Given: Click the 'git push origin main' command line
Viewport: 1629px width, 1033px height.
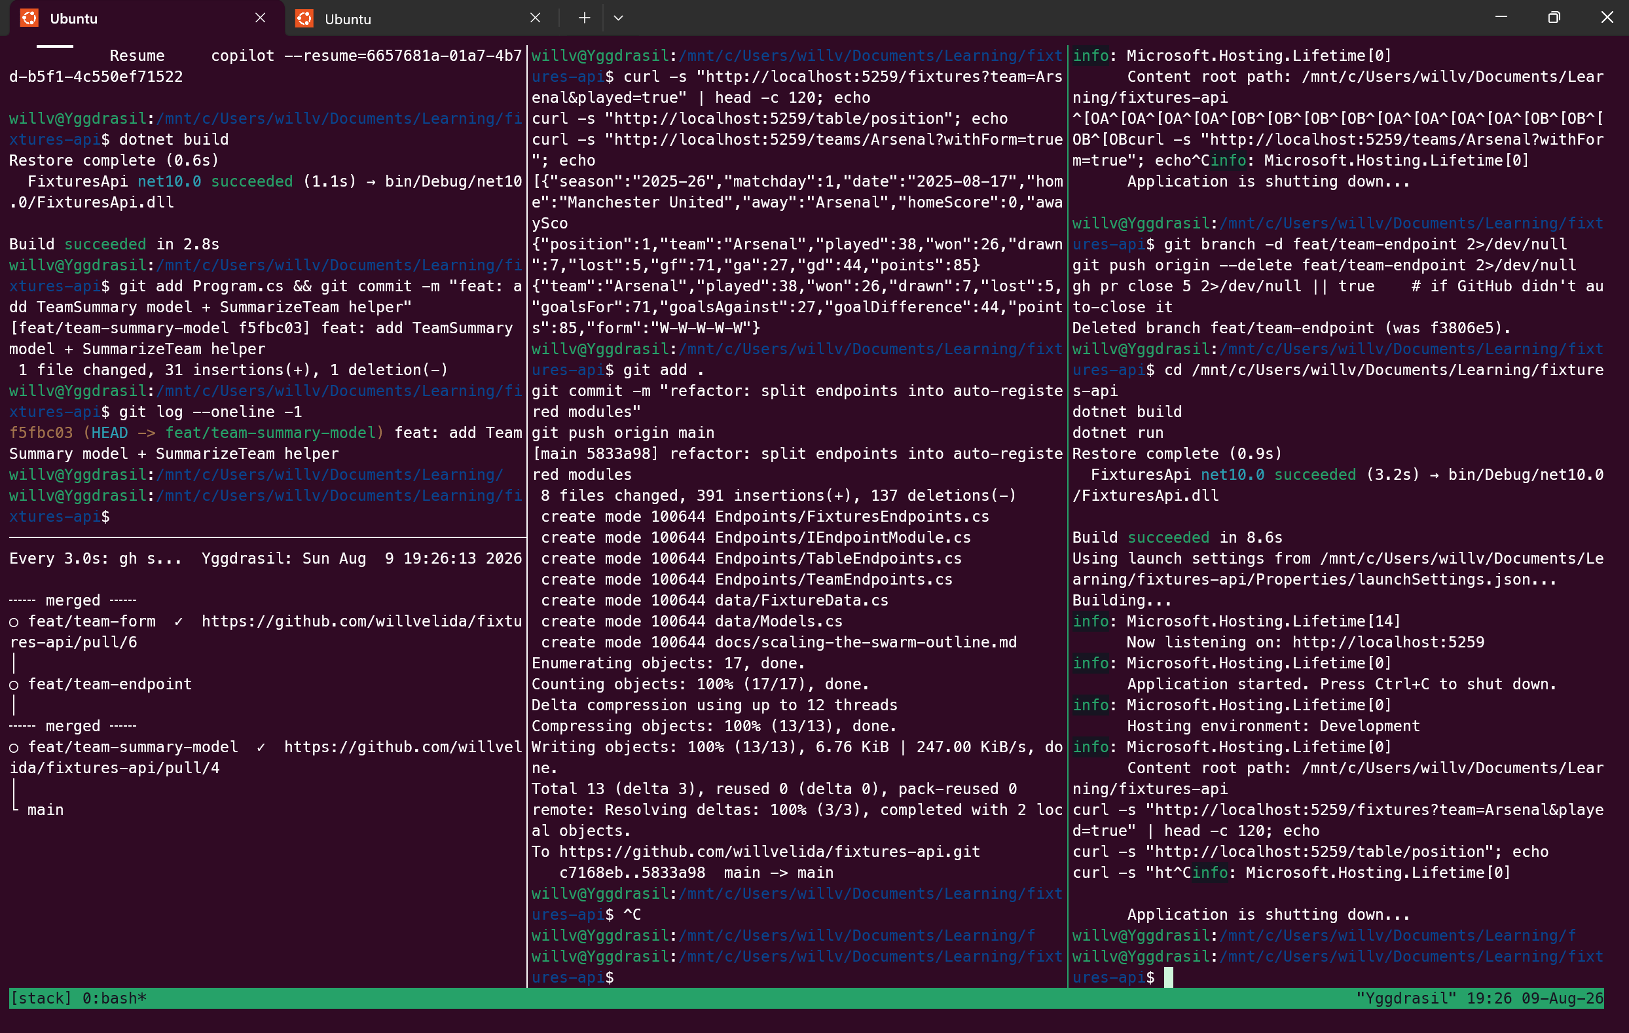Looking at the screenshot, I should pyautogui.click(x=623, y=433).
